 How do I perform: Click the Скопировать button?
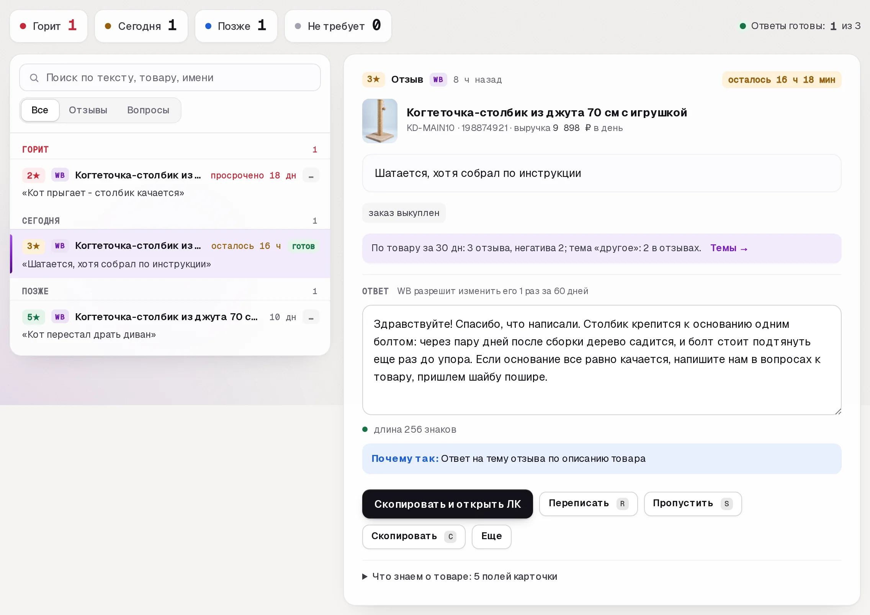[414, 536]
